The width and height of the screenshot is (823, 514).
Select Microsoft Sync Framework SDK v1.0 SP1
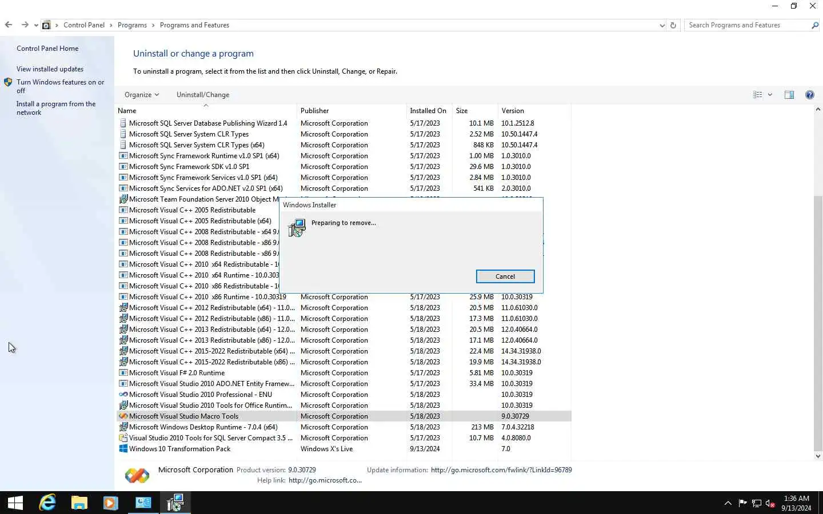344,167
